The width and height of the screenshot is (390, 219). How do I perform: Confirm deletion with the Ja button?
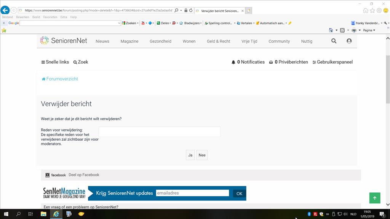(x=190, y=155)
